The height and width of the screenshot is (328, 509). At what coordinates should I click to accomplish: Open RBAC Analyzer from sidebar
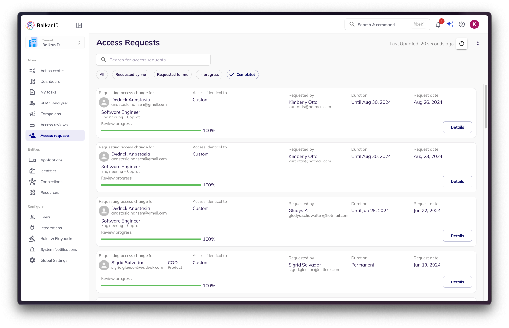coord(54,103)
